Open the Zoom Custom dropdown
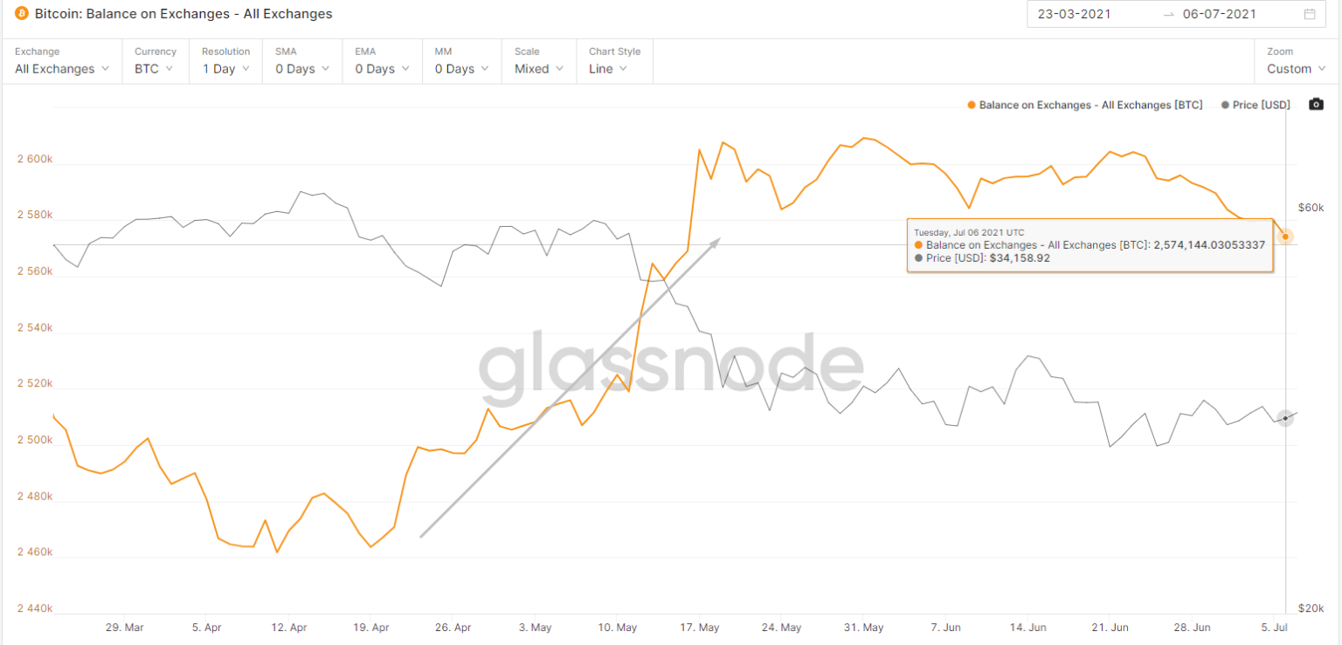 [x=1296, y=68]
